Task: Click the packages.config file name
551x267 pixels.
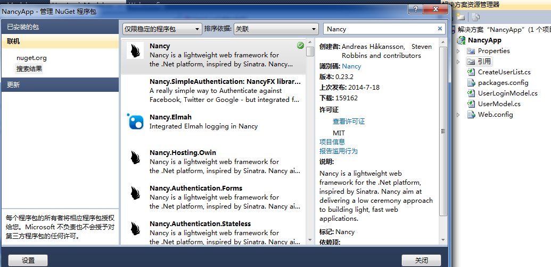Action: (503, 83)
